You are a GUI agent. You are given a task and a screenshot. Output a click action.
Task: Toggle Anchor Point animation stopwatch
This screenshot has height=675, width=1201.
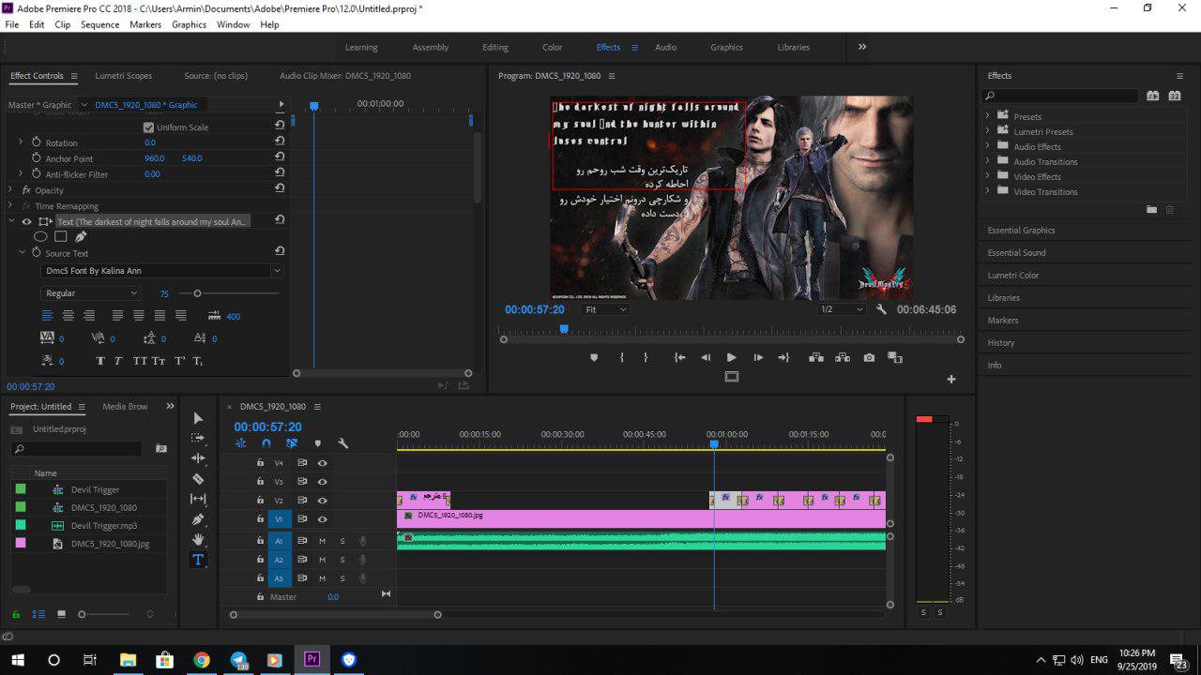[37, 158]
